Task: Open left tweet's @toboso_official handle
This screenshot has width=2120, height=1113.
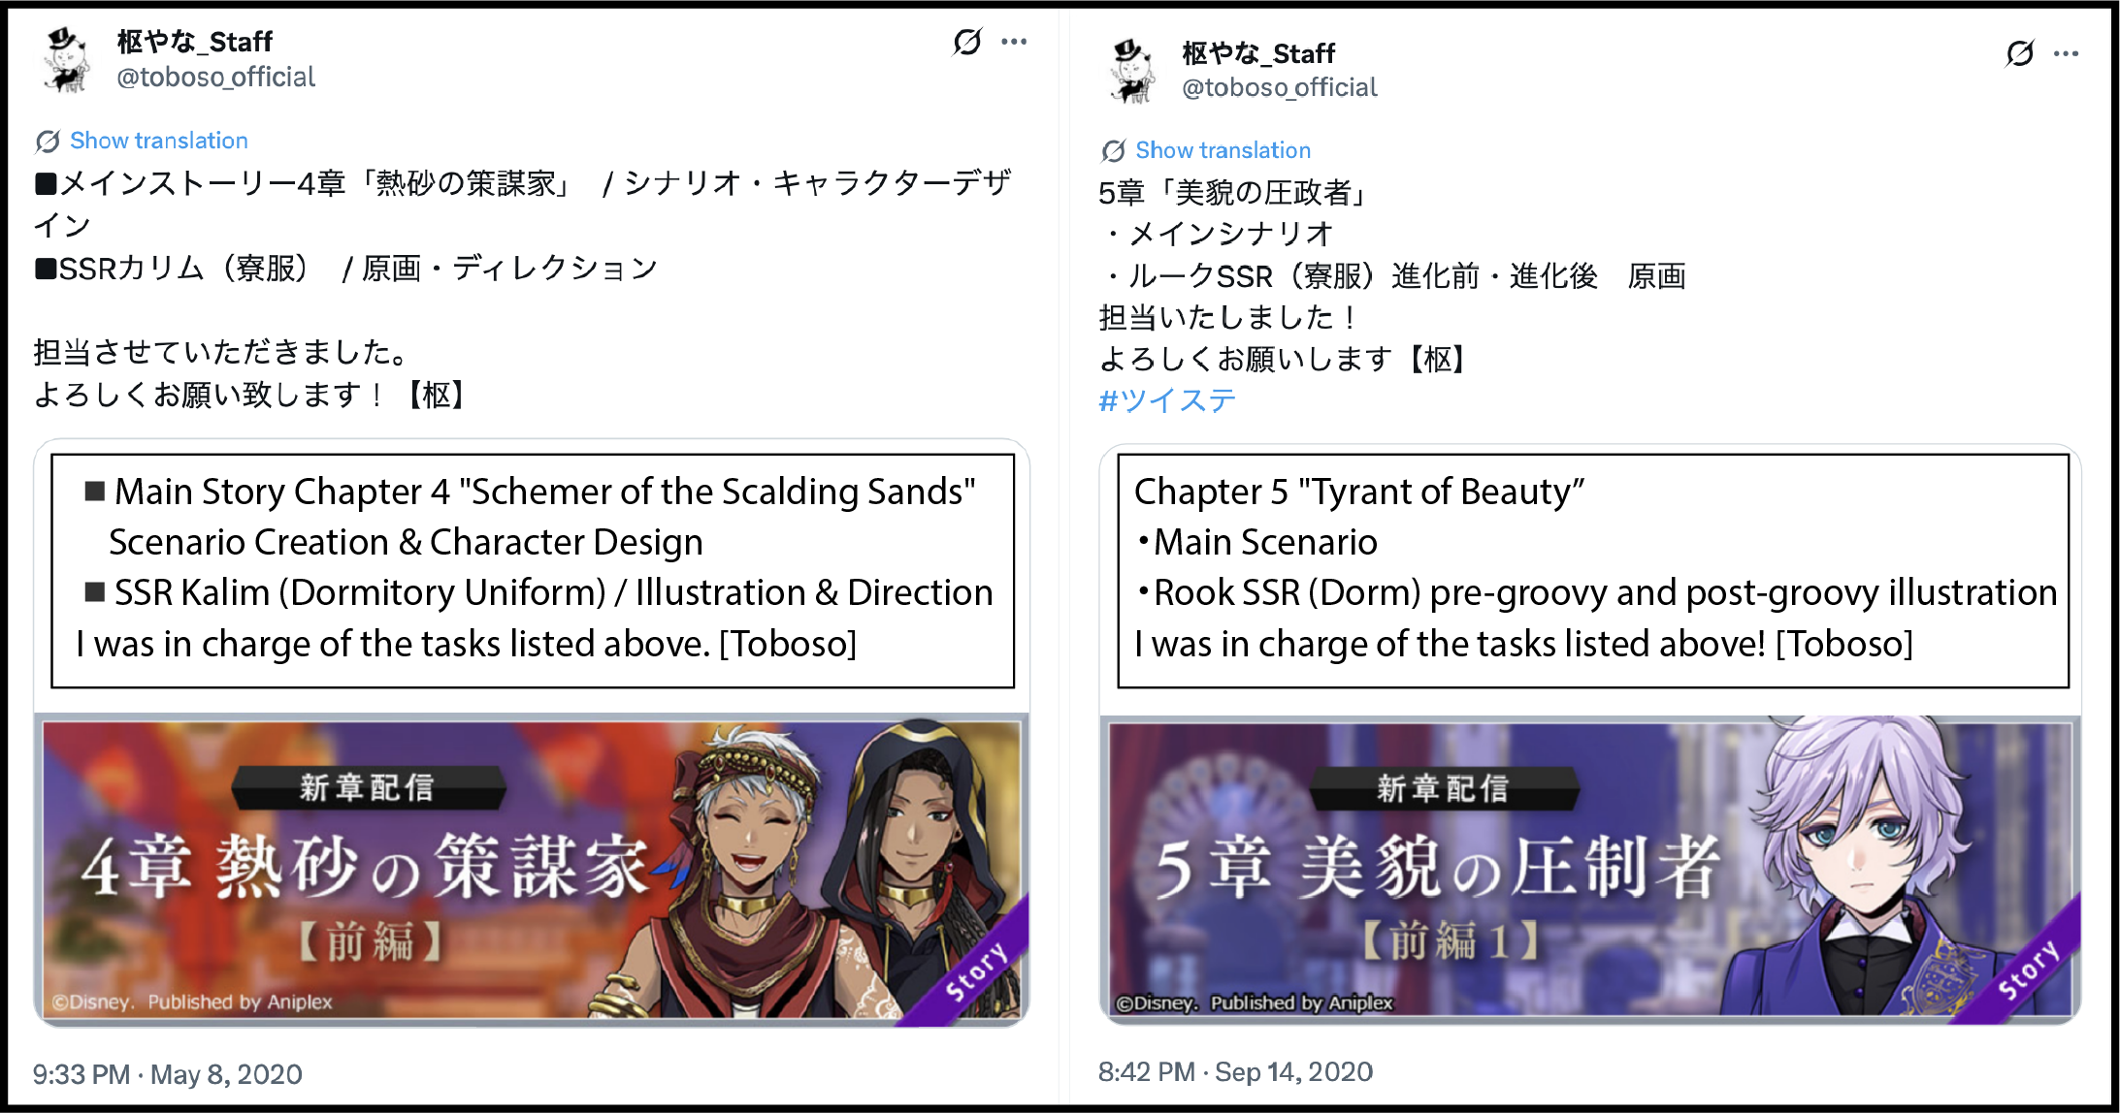Action: point(215,78)
